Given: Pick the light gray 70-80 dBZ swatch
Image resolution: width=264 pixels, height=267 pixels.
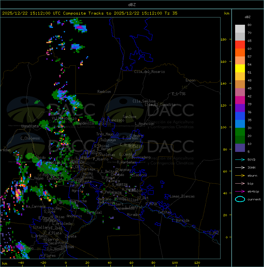Looking at the screenshot, I should (x=240, y=29).
